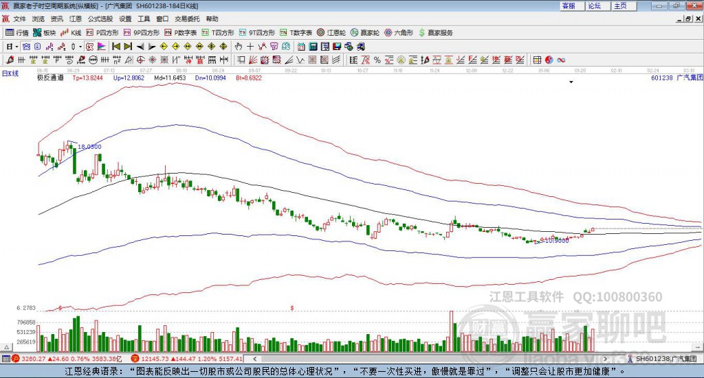Screen dimensions: 704x378
Task: Open the 公式选股 menu
Action: [x=100, y=19]
